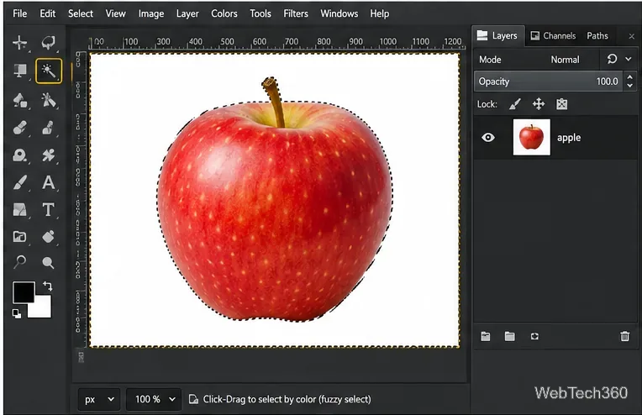The image size is (642, 415).
Task: Select the puzzle-piece Heal tool
Action: [x=48, y=155]
